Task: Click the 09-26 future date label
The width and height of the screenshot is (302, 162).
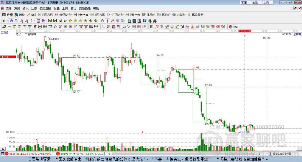Action: [267, 38]
